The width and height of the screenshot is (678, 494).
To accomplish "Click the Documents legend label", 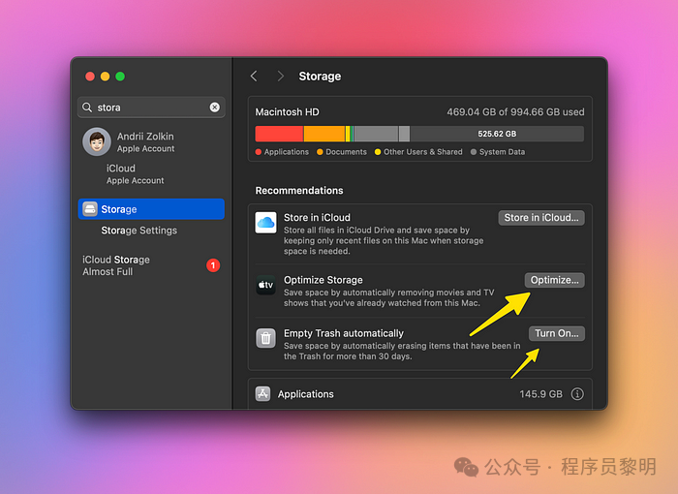I will coord(347,152).
